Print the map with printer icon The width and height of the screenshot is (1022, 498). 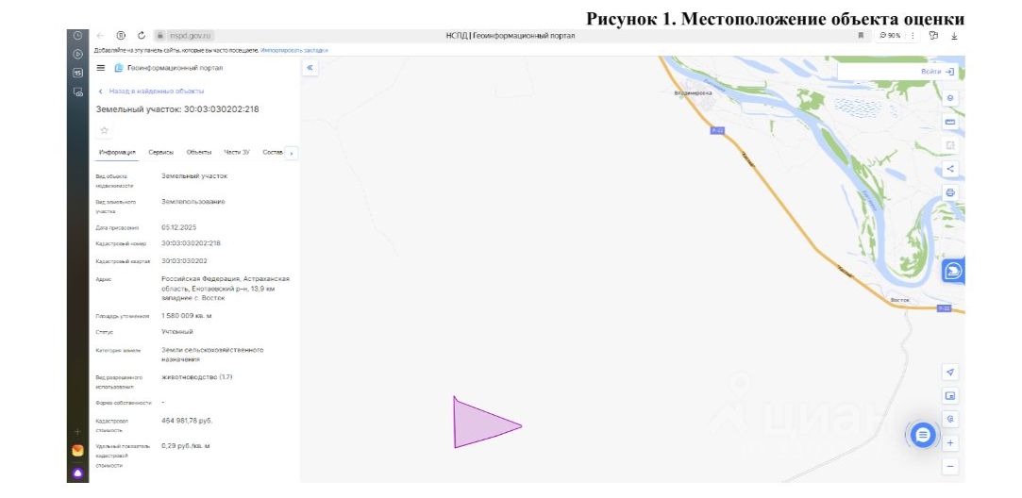(949, 192)
